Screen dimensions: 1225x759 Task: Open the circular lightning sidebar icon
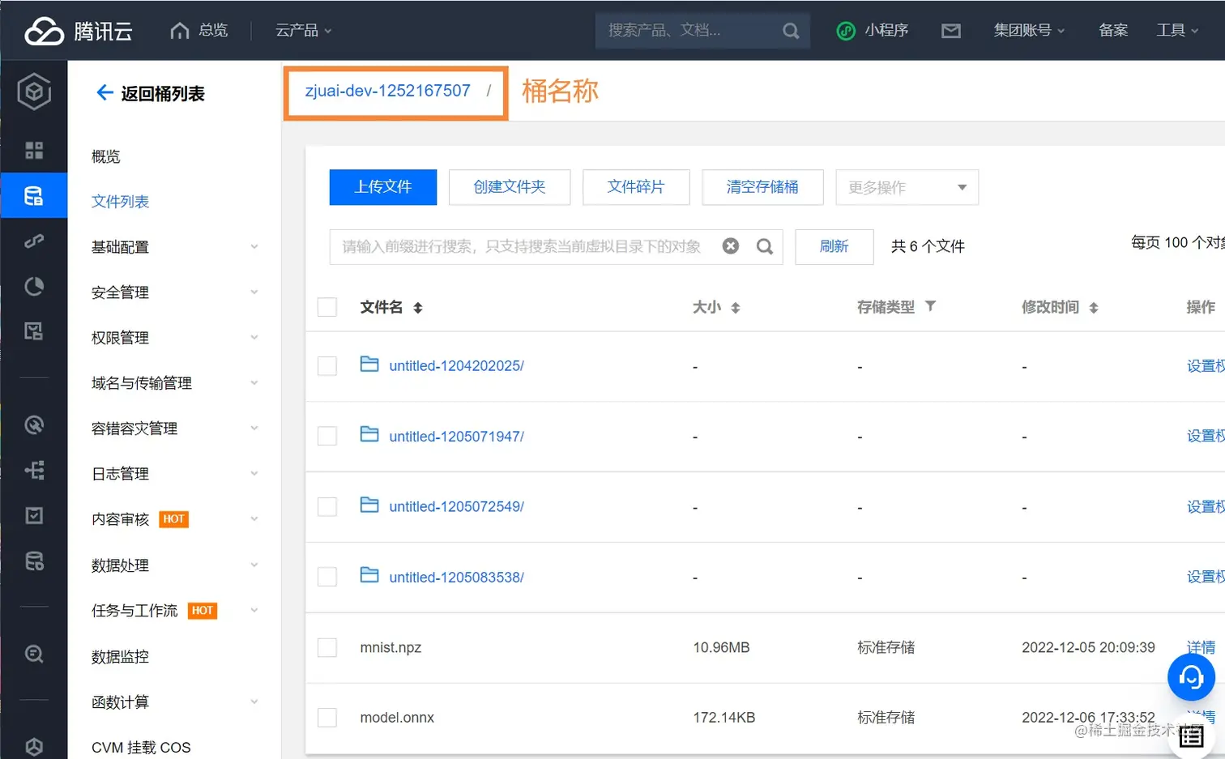[x=34, y=424]
